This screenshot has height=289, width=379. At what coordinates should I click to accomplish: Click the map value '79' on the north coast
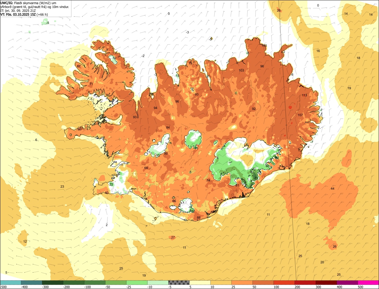click(x=190, y=63)
